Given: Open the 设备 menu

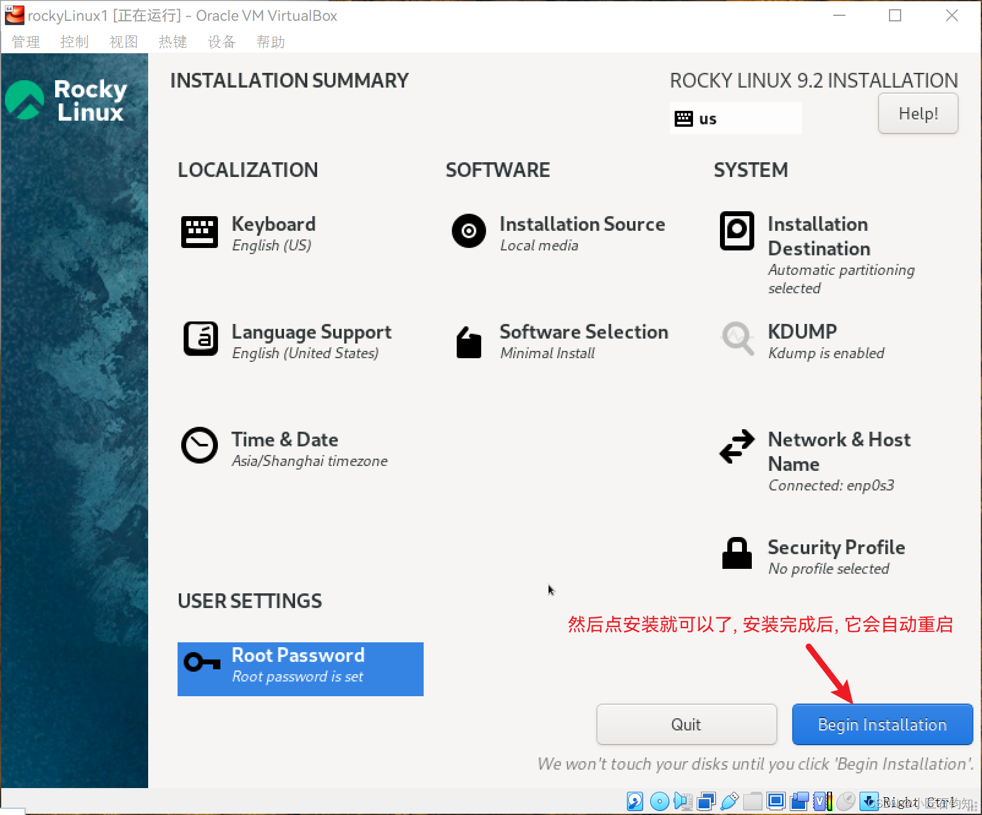Looking at the screenshot, I should click(222, 42).
